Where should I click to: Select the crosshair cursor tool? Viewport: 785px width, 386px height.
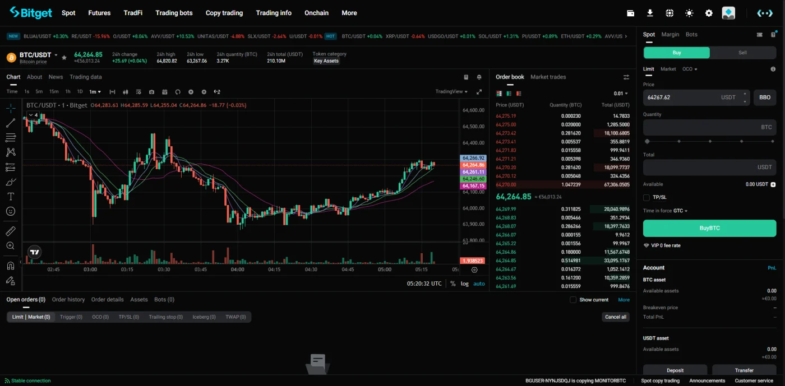[11, 109]
